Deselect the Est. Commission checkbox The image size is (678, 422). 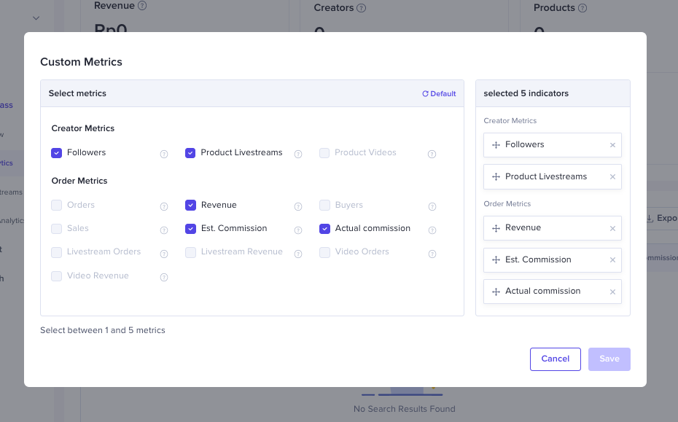[190, 229]
